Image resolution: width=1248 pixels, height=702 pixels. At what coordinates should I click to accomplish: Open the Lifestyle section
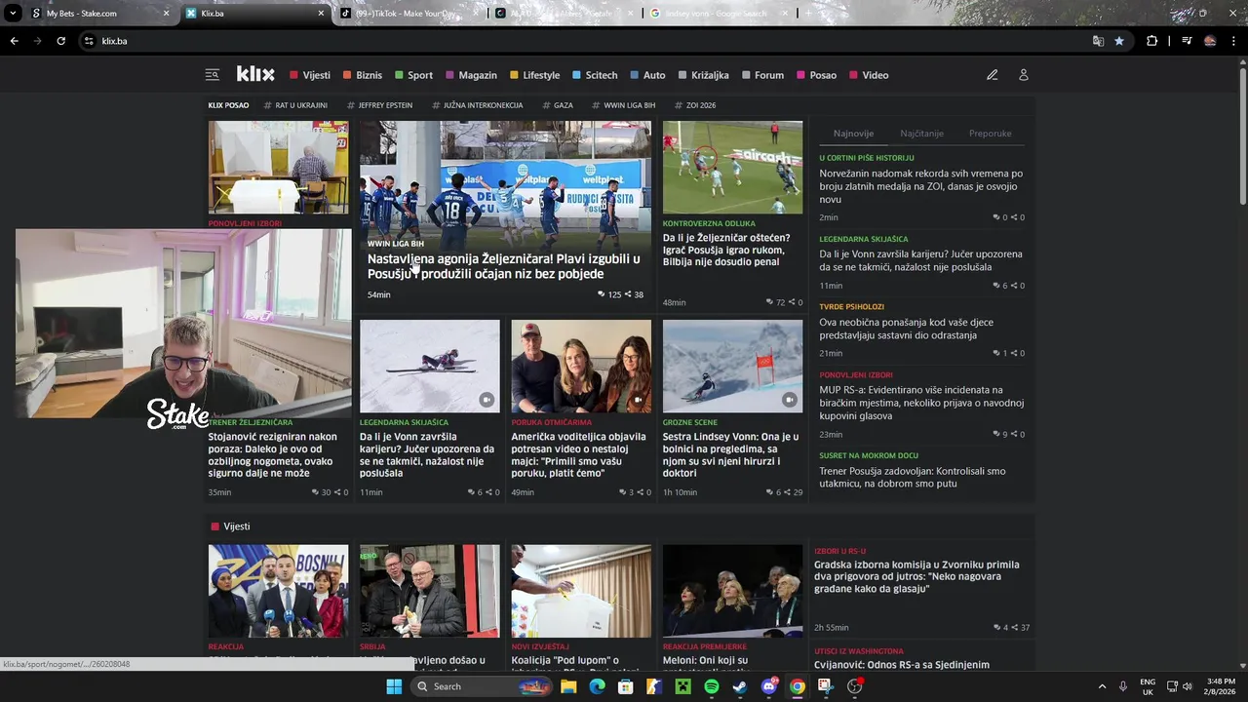[x=535, y=75]
